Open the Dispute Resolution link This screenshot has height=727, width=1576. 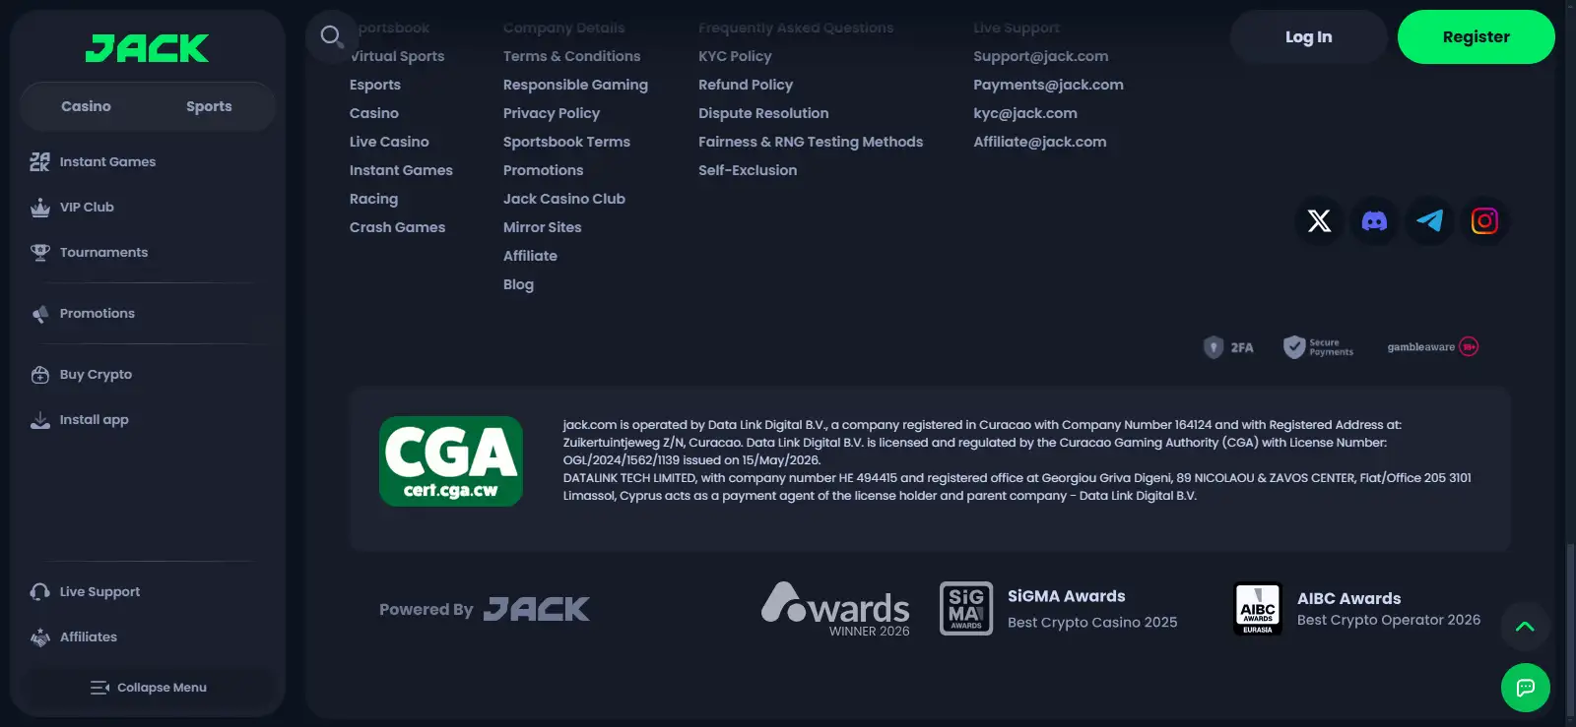(x=763, y=113)
